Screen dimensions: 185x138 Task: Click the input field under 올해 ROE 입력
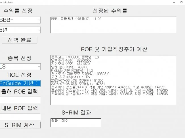(x=20, y=100)
